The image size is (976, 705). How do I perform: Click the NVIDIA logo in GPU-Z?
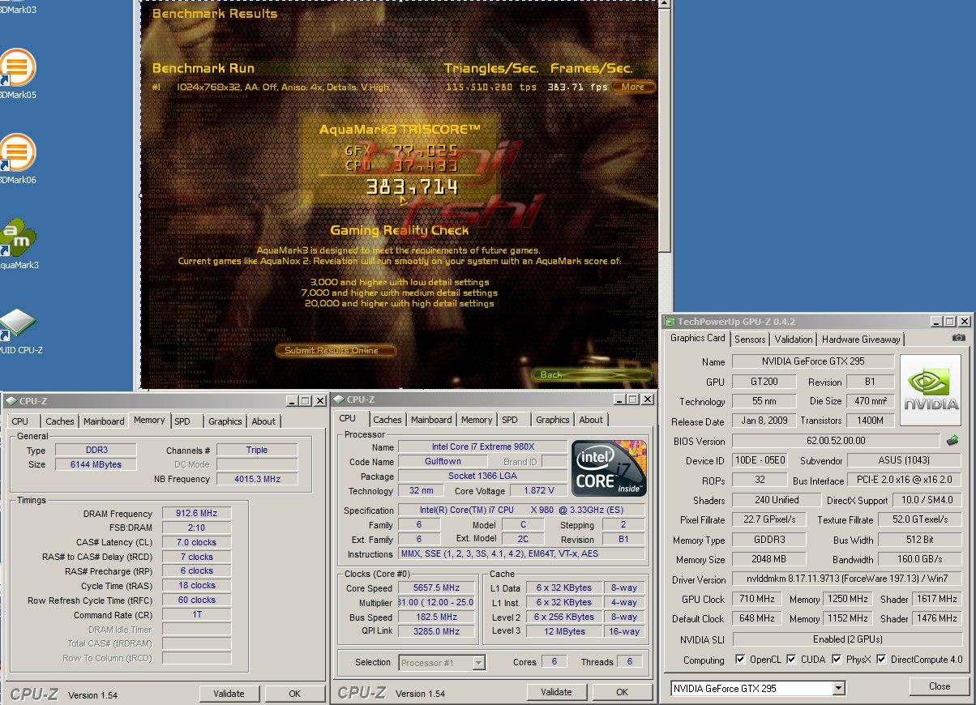(932, 391)
